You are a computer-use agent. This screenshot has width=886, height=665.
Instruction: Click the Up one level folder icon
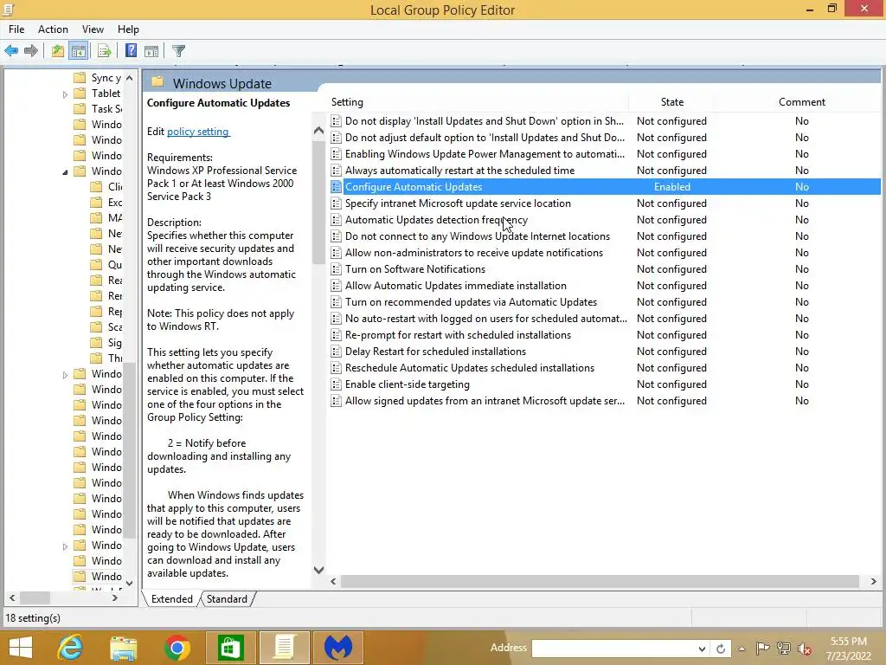(58, 51)
